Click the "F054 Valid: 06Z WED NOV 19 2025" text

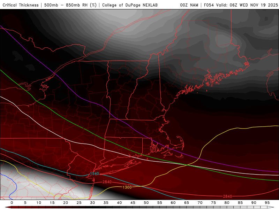[241, 5]
